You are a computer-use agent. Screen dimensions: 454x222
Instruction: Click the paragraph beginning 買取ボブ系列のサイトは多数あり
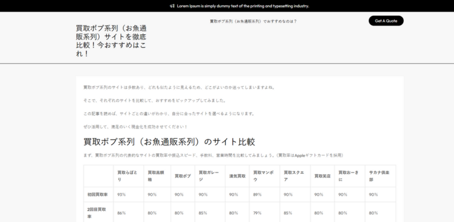pyautogui.click(x=179, y=87)
